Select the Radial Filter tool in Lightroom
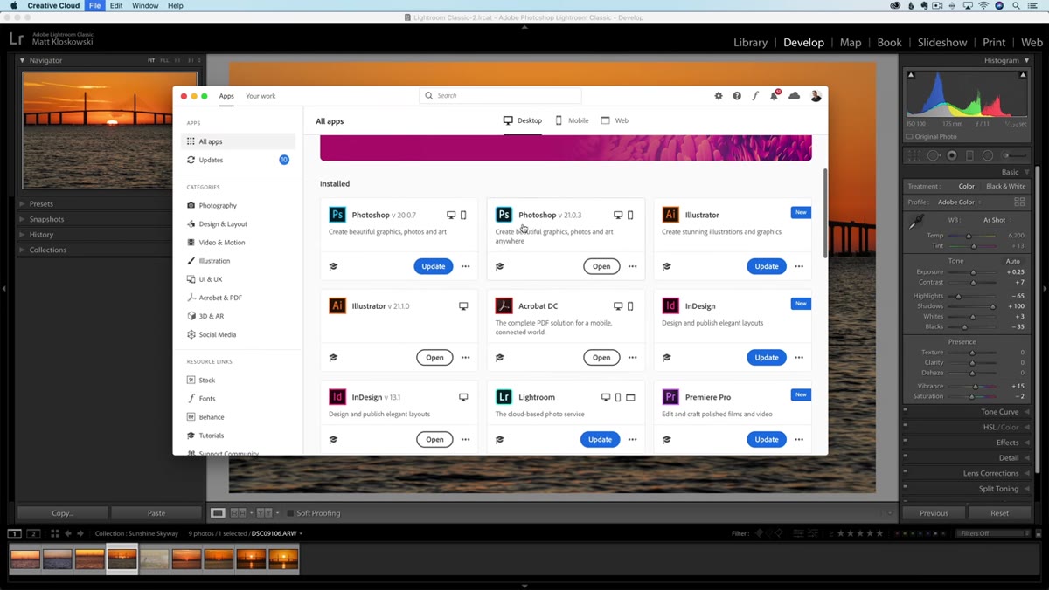 (988, 155)
